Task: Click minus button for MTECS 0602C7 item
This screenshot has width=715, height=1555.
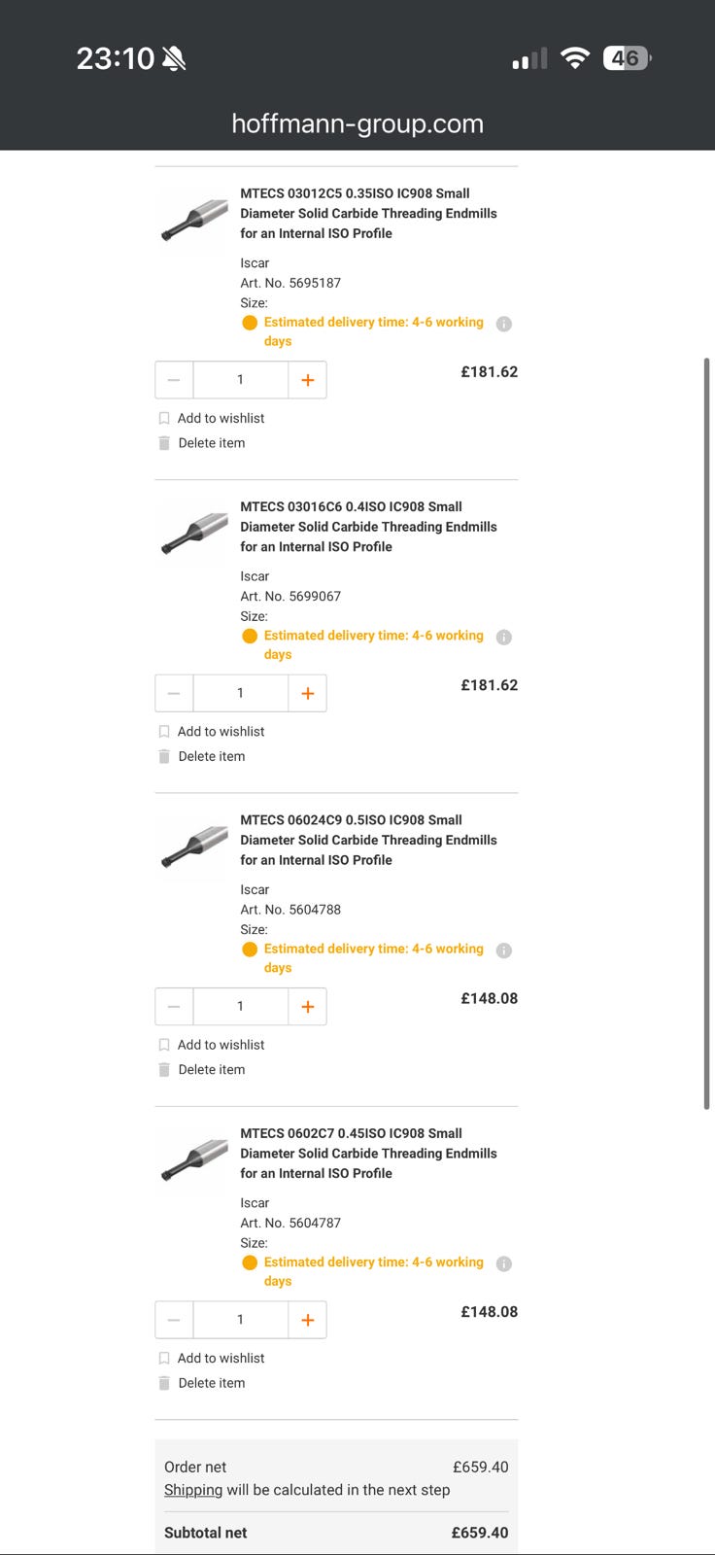Action: (x=174, y=1320)
